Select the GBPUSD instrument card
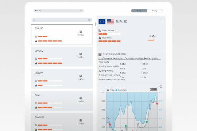197x131 pixels. [62, 56]
